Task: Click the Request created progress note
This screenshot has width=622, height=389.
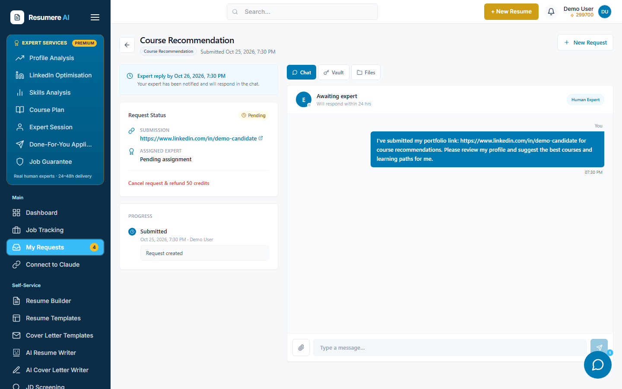Action: click(x=205, y=253)
